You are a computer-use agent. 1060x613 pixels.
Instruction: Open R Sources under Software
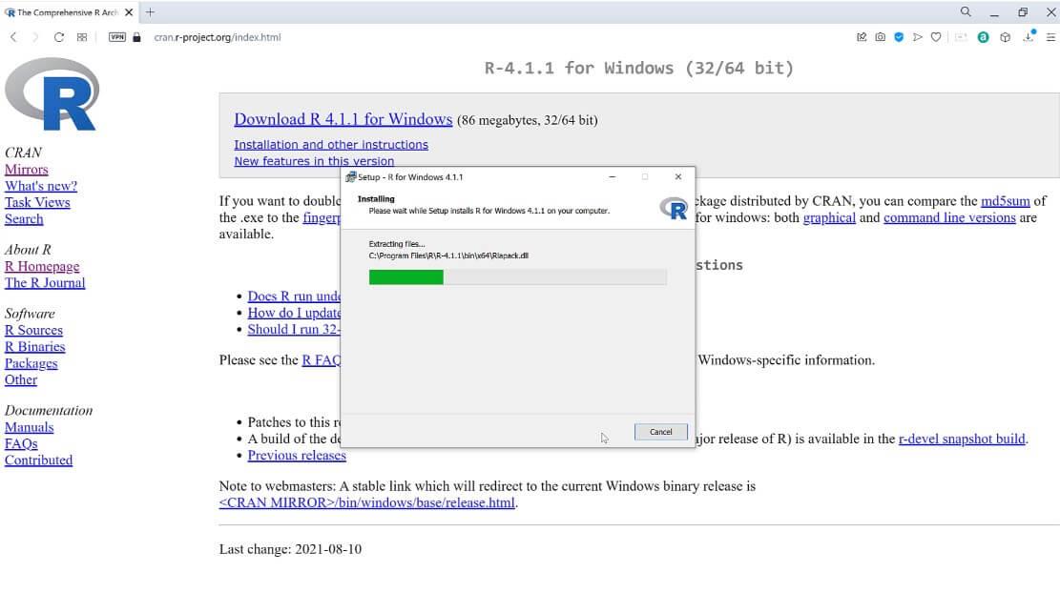pyautogui.click(x=33, y=331)
